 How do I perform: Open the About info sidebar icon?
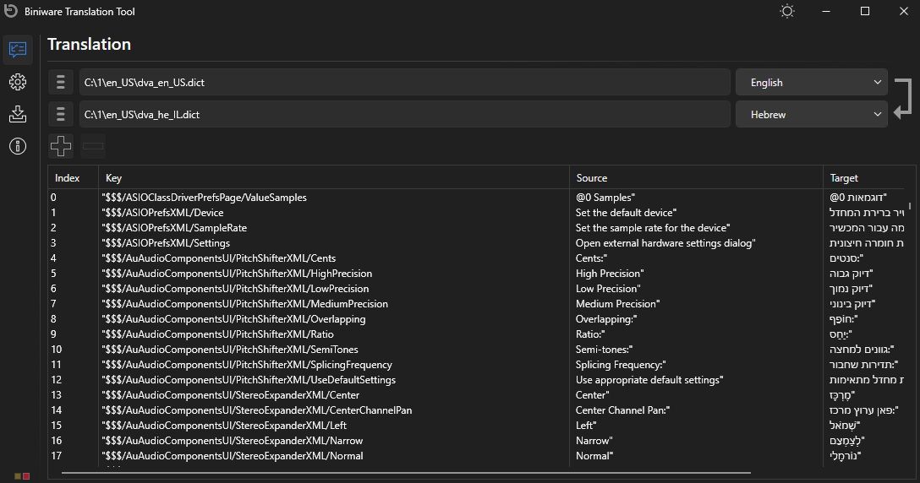(x=18, y=146)
